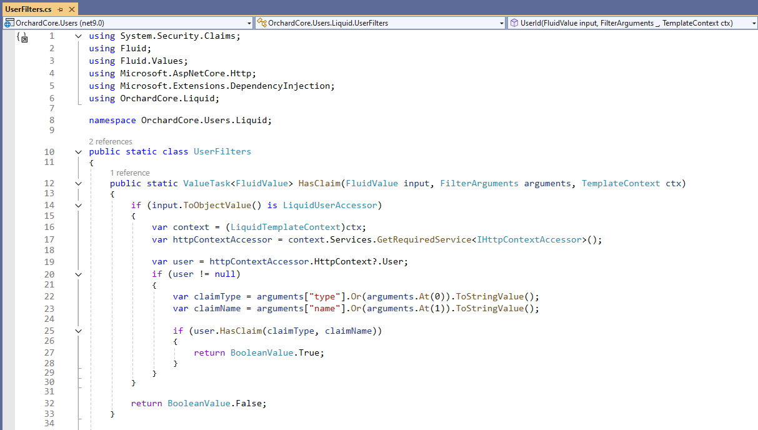Click 'httpContextAccessor' variable declaration on line 17
The width and height of the screenshot is (758, 430).
(x=222, y=239)
